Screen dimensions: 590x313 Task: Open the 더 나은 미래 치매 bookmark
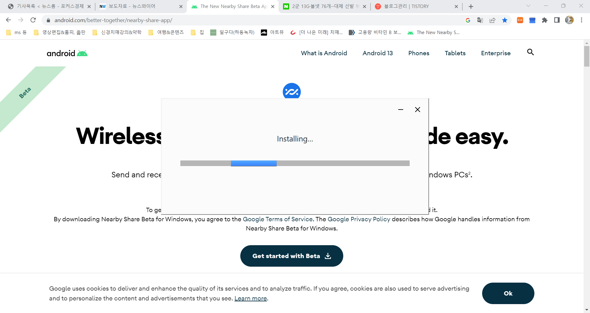pos(317,33)
